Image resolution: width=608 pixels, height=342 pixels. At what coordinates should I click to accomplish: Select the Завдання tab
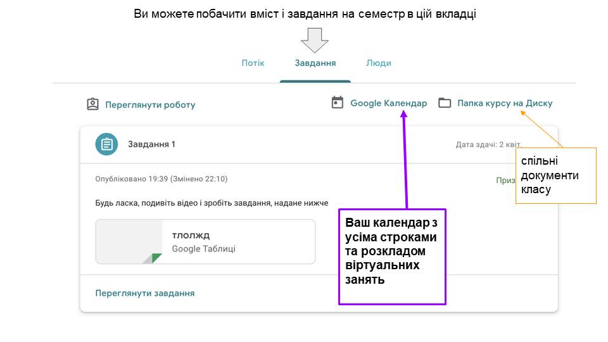315,63
